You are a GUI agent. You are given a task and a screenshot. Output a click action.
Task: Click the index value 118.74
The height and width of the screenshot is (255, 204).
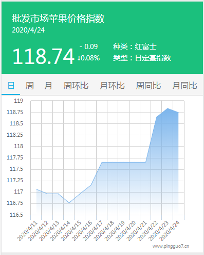pos(43,56)
